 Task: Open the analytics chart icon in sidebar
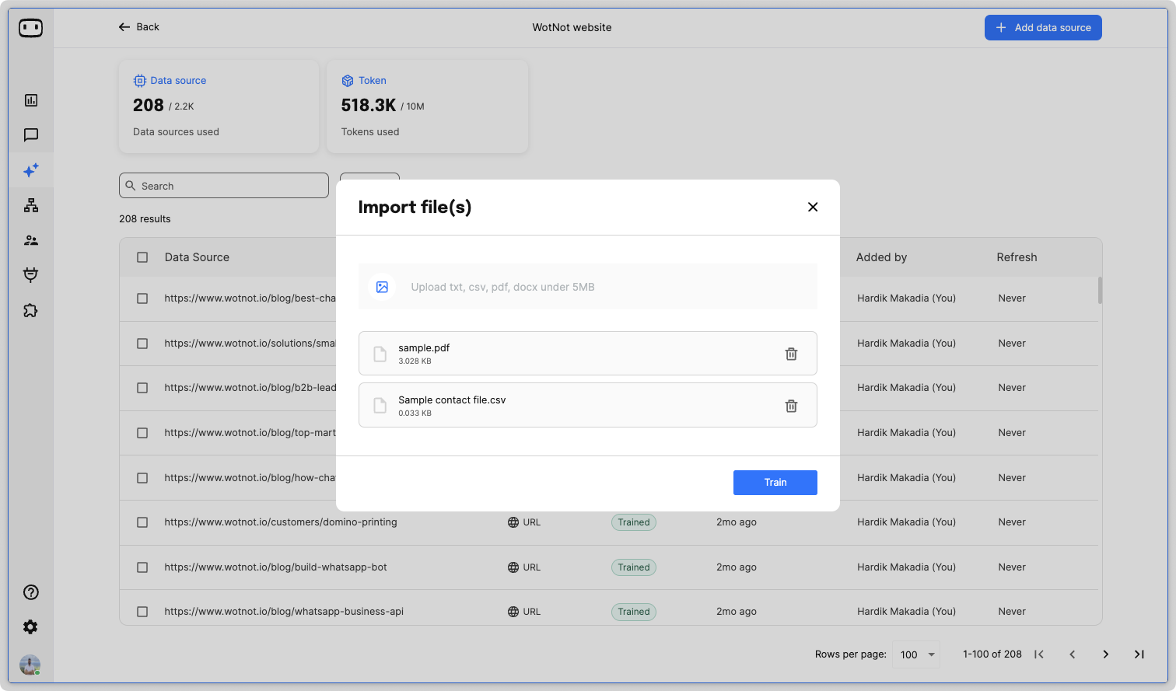pos(31,100)
